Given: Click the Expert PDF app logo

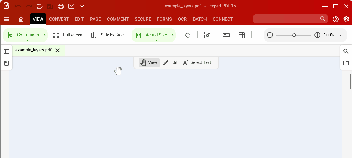Looking at the screenshot, I should click(6, 6).
